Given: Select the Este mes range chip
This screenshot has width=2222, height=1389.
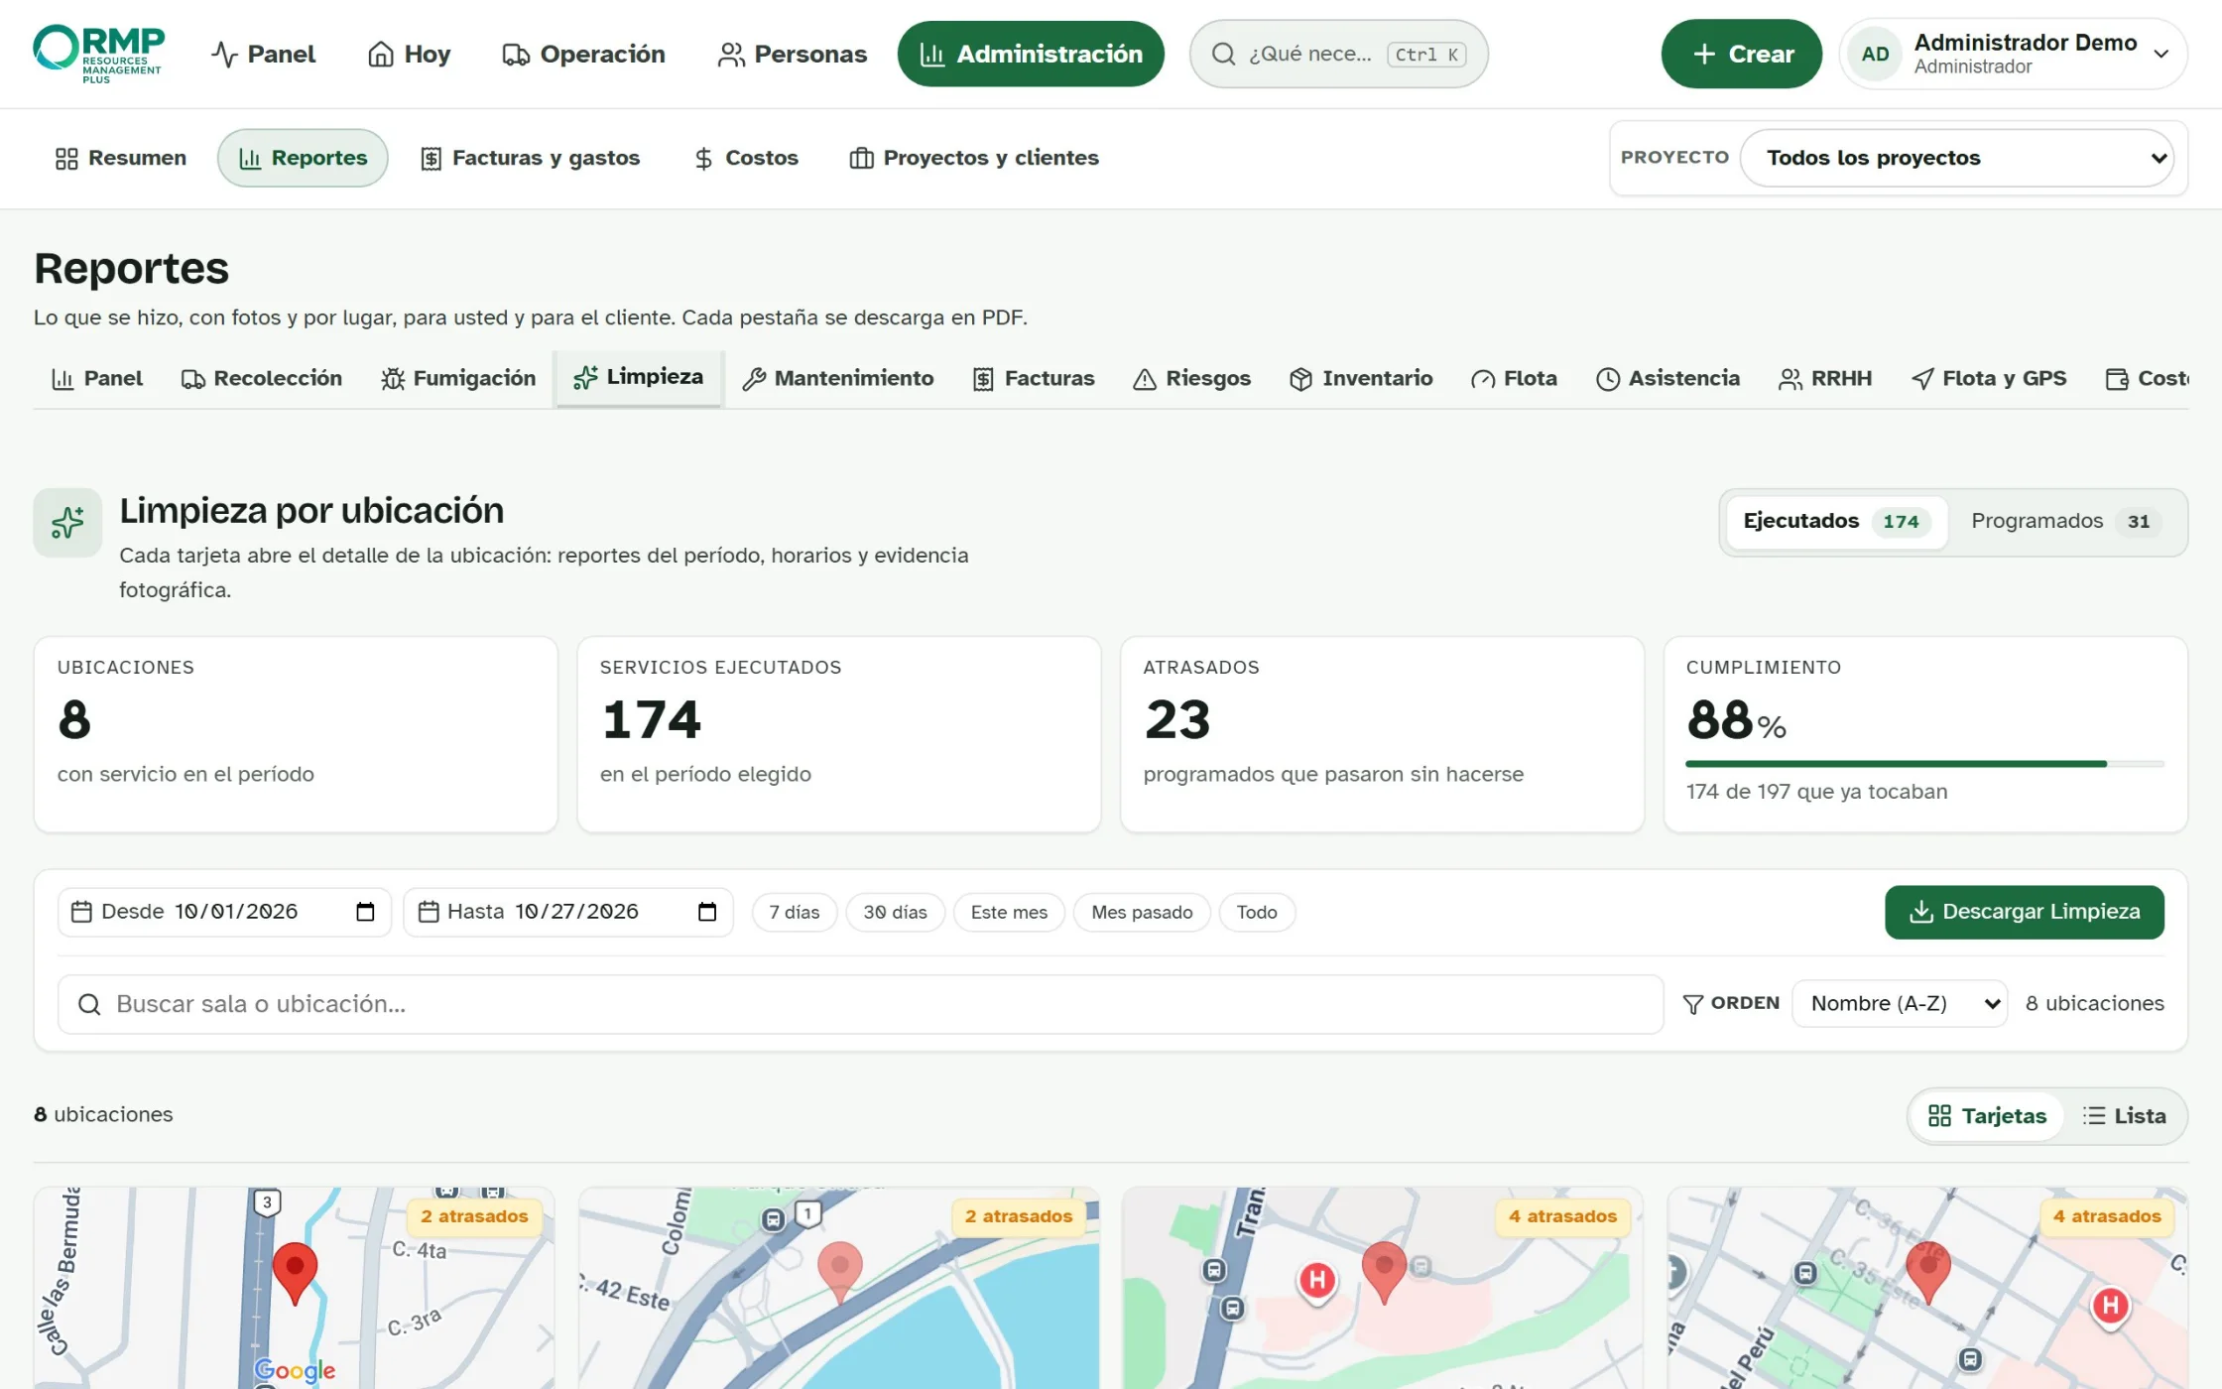Looking at the screenshot, I should pos(1009,912).
